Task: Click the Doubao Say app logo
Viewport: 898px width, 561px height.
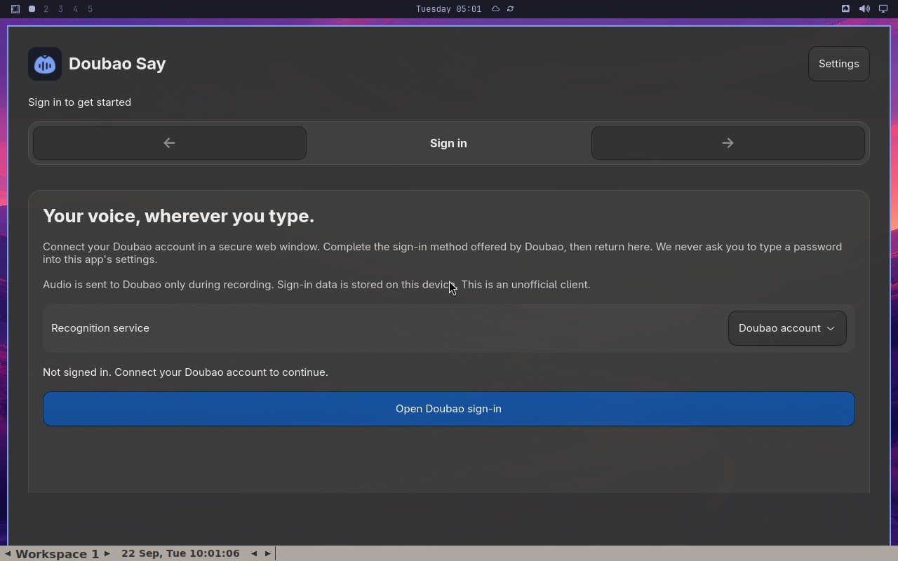Action: tap(45, 64)
